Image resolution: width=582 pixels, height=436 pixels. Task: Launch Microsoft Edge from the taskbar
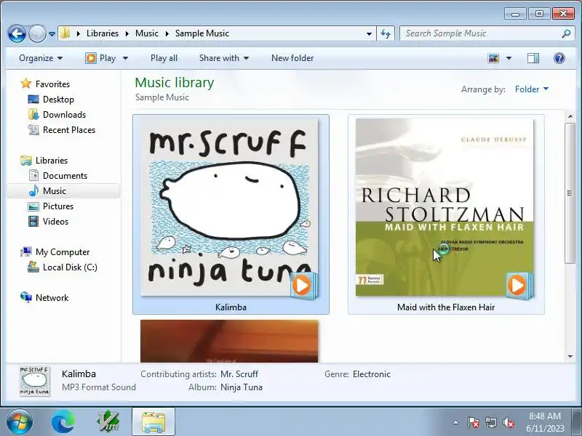[x=63, y=422]
